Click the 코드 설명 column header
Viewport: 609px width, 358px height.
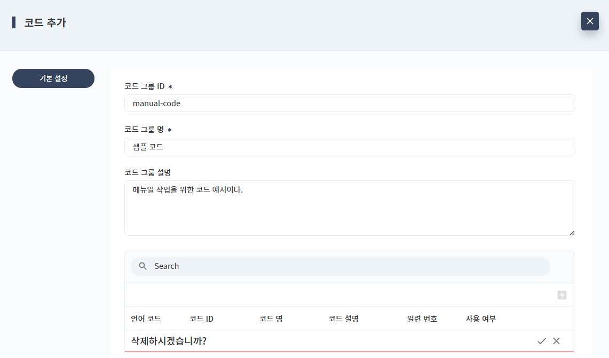tap(343, 319)
